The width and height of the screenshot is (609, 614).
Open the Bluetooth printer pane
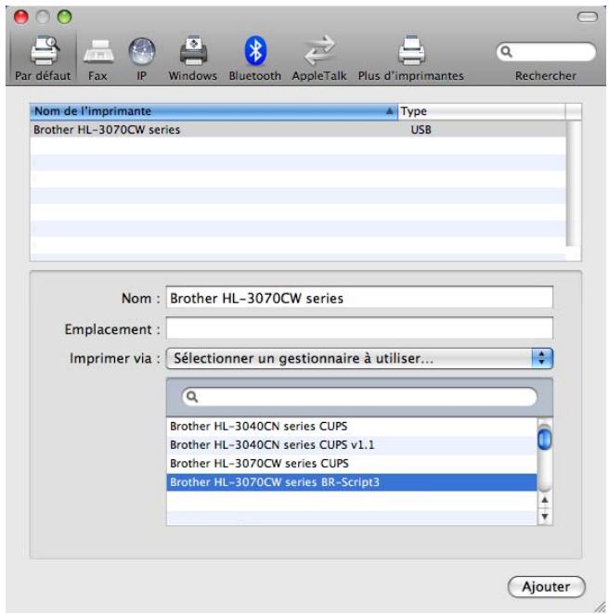(x=255, y=50)
